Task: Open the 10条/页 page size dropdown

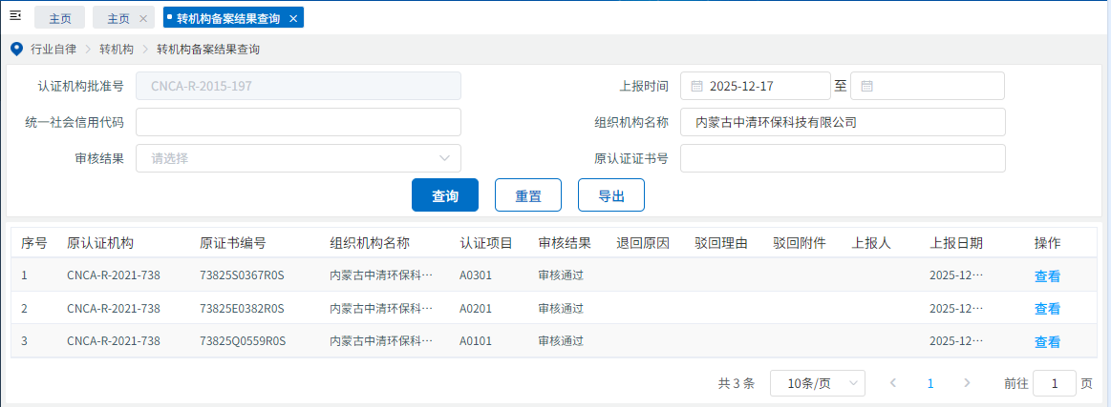Action: point(817,383)
